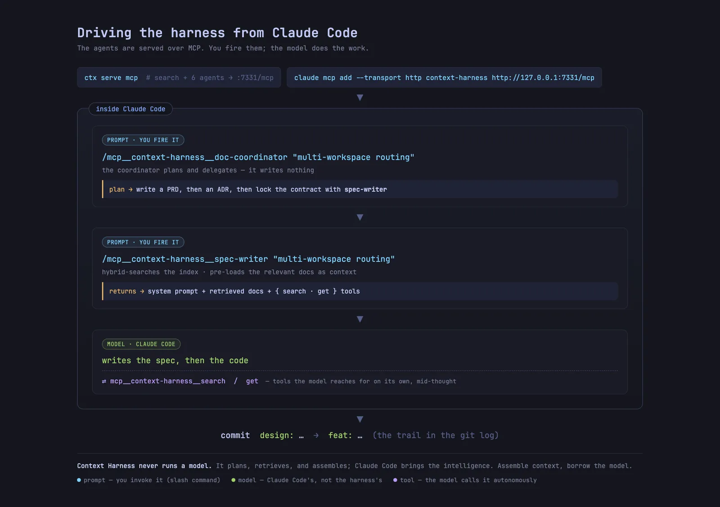Click 'hybrid-searches the index' caption
This screenshot has height=507, width=720.
coord(229,272)
